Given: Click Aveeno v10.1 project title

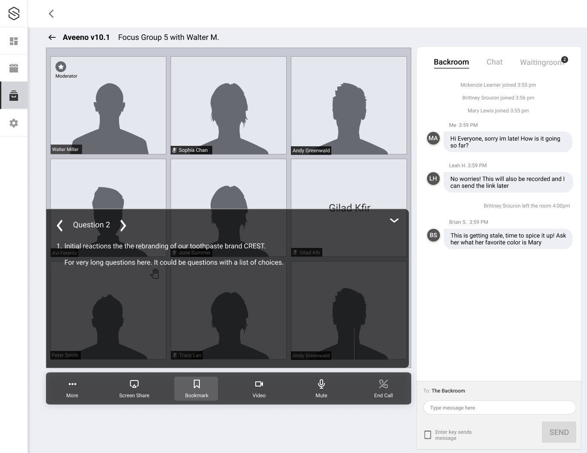Looking at the screenshot, I should pos(86,37).
